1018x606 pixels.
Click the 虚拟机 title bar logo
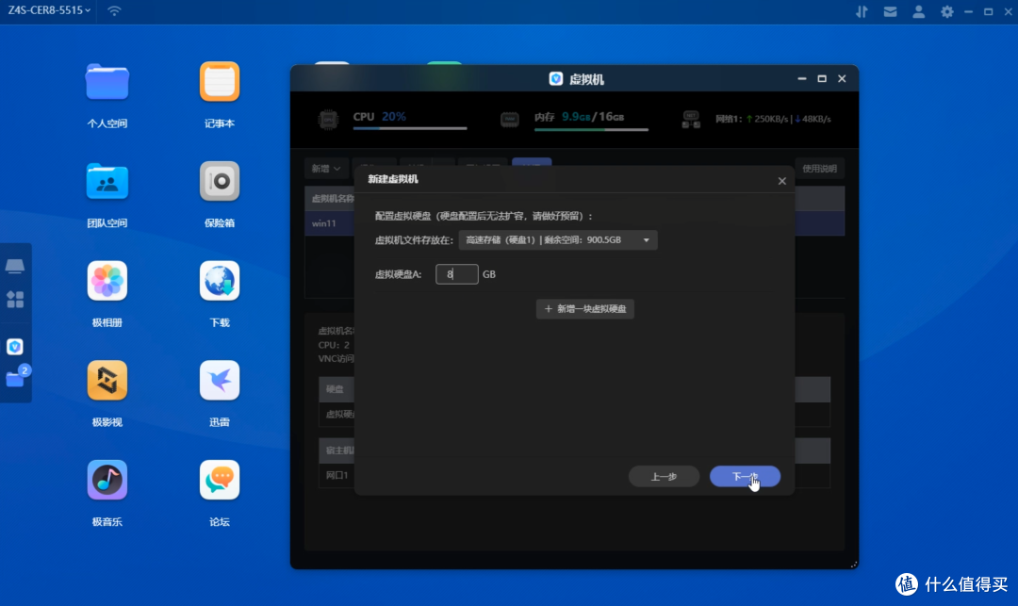(x=556, y=78)
